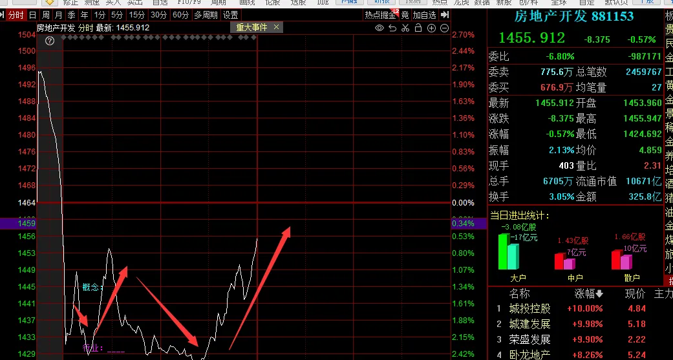Image resolution: width=673 pixels, height=360 pixels.
Task: Click the 竞 auction button
Action: click(x=405, y=16)
